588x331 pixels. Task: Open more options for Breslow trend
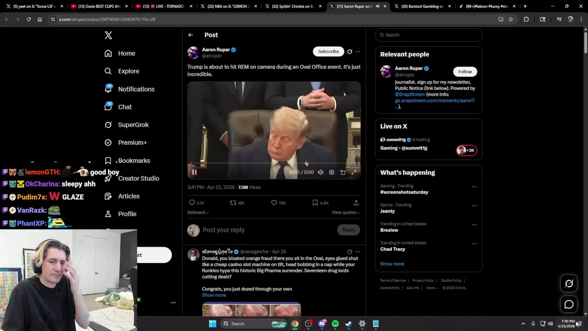pyautogui.click(x=474, y=224)
